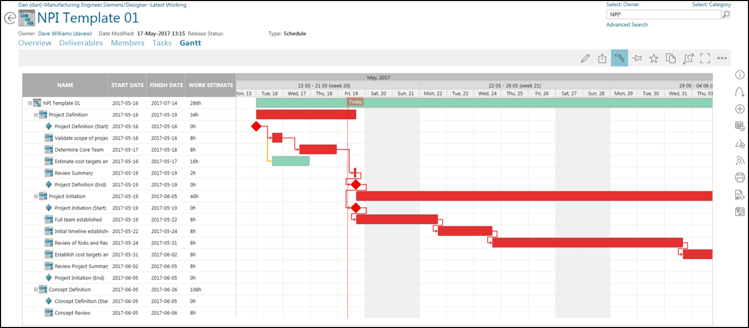
Task: Print the Gantt chart via the printer icon
Action: point(740,178)
